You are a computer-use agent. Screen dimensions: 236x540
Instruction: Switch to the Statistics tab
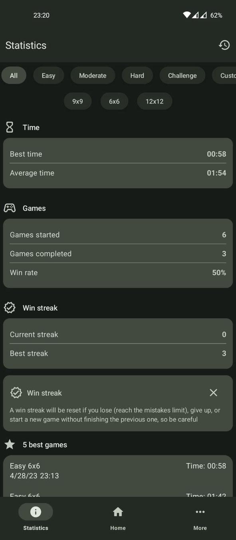36,517
